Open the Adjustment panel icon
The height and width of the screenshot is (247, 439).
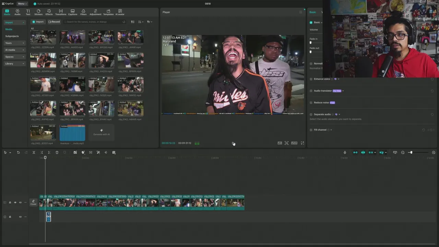coord(95,12)
